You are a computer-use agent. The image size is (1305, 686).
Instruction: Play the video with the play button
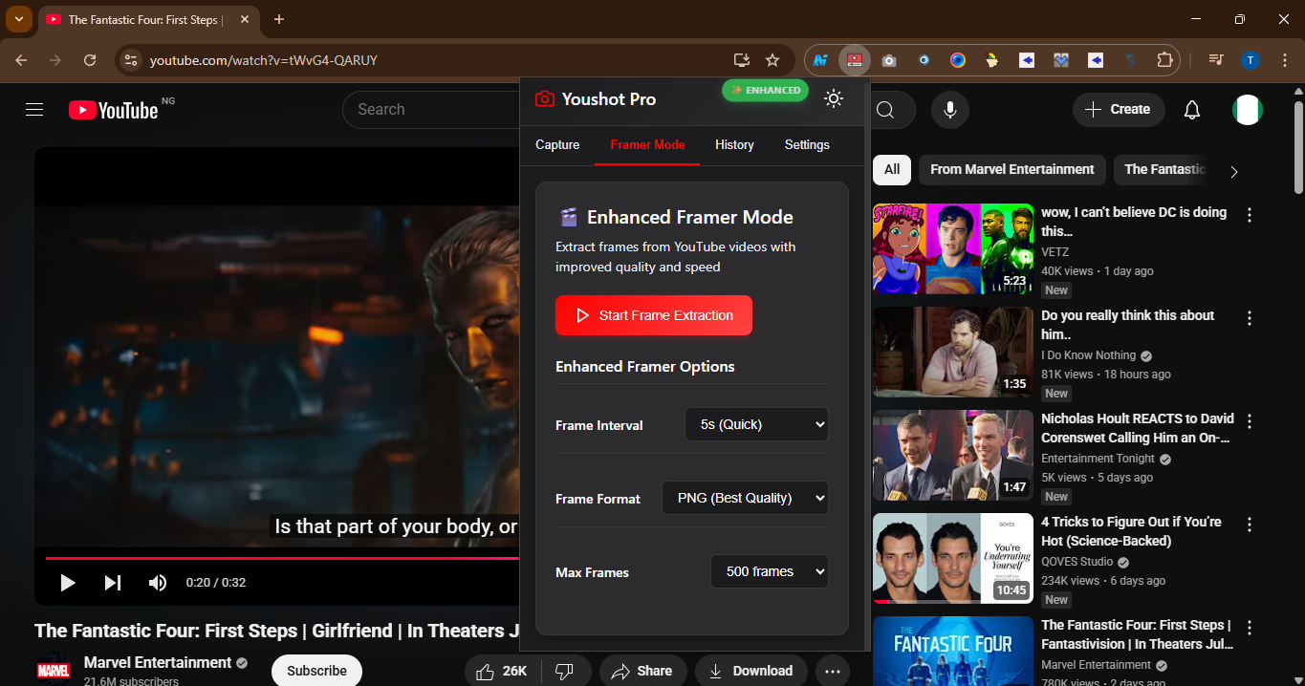click(67, 582)
